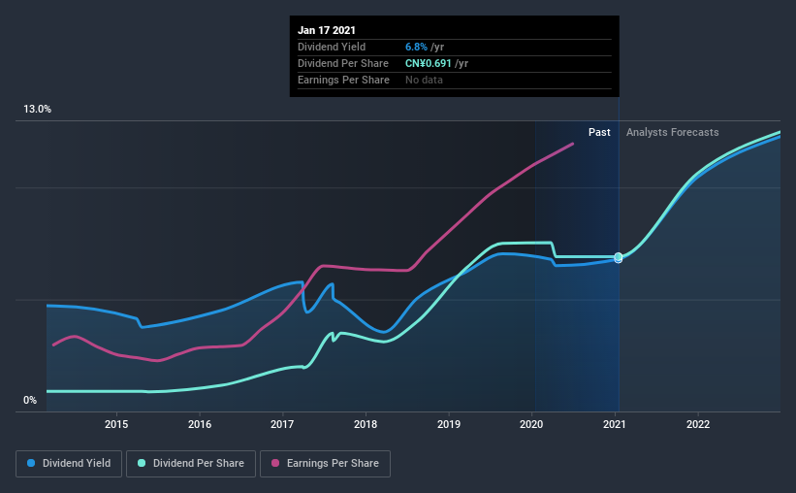The image size is (796, 493).
Task: Toggle the Dividend Per Share legend button
Action: (191, 464)
